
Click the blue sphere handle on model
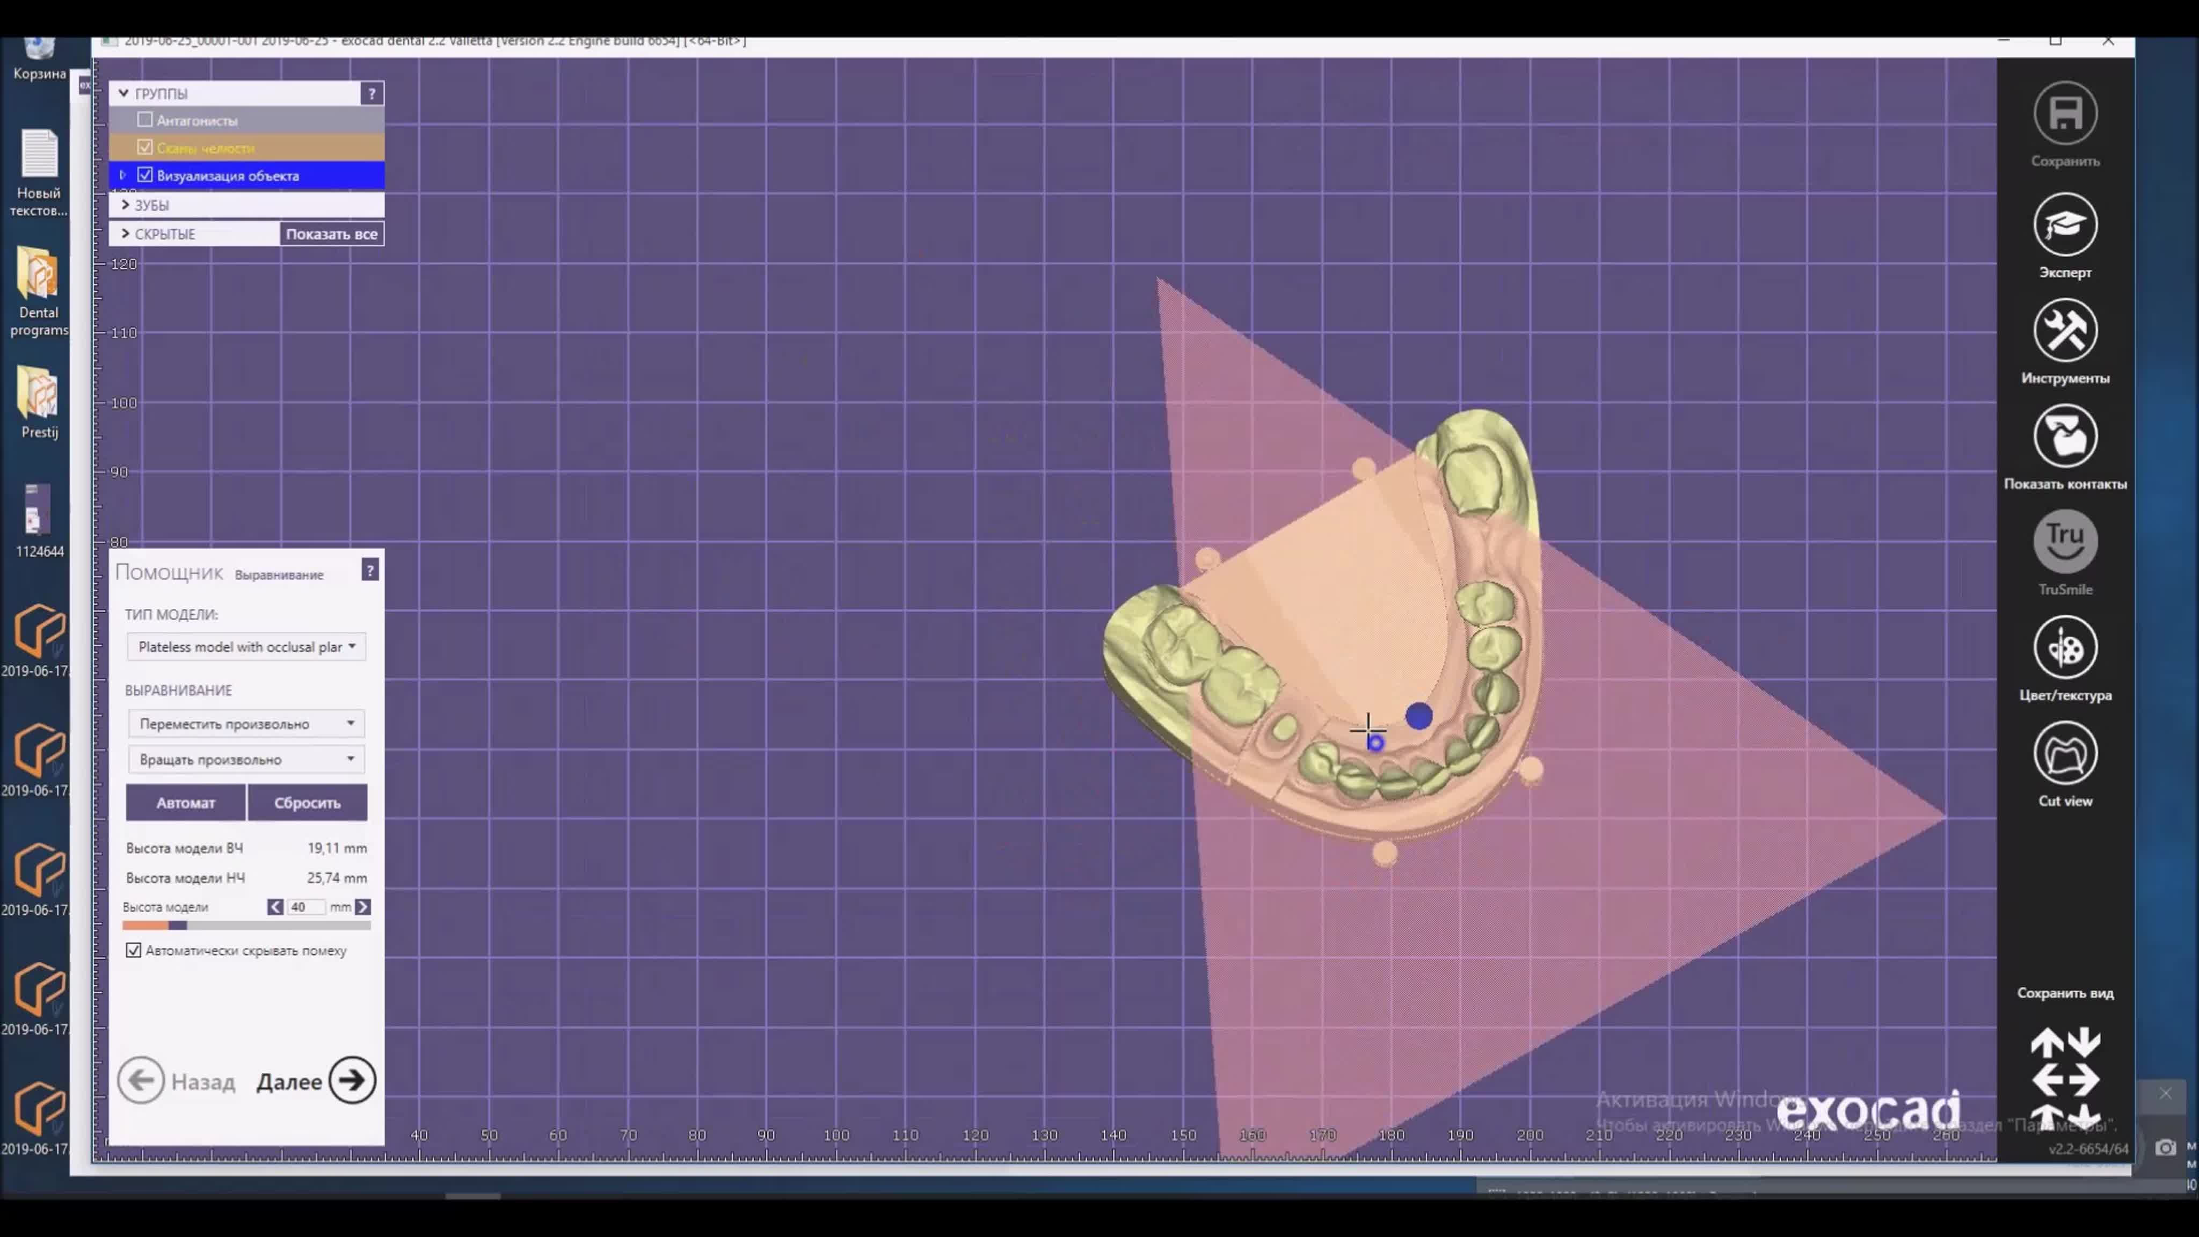point(1419,716)
